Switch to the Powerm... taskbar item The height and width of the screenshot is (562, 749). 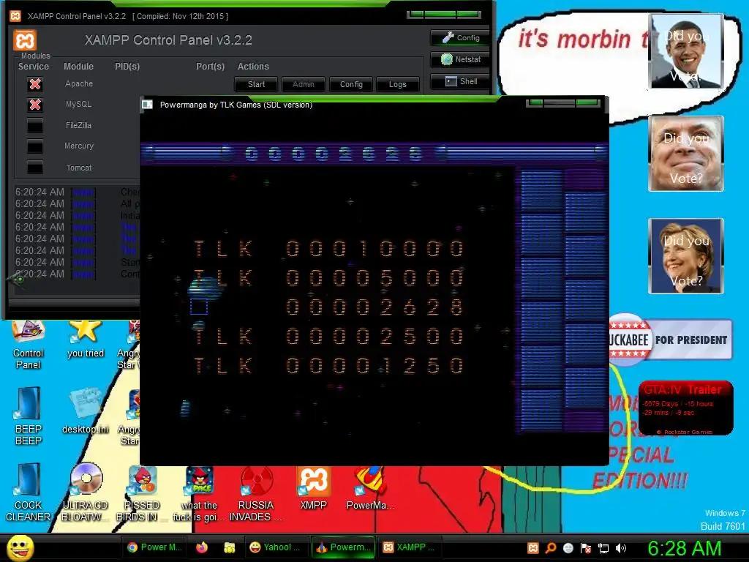[342, 547]
